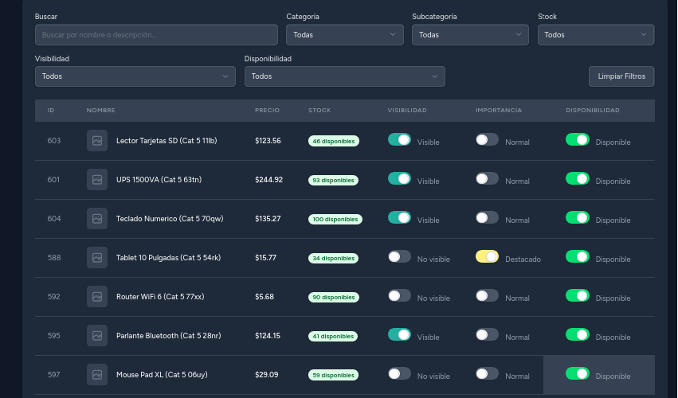Click the 100 disponibles stock badge
Screen dimensions: 678x398
click(x=335, y=219)
